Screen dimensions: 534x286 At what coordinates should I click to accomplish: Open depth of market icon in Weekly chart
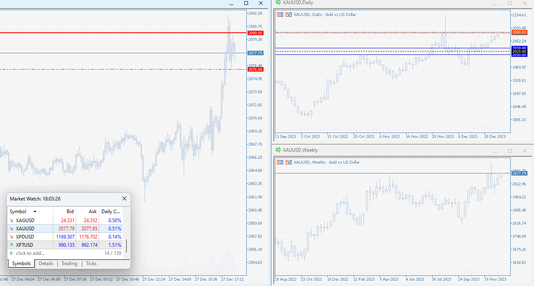coord(288,162)
